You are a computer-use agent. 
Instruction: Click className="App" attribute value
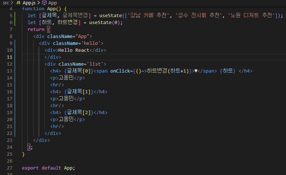click(82, 36)
